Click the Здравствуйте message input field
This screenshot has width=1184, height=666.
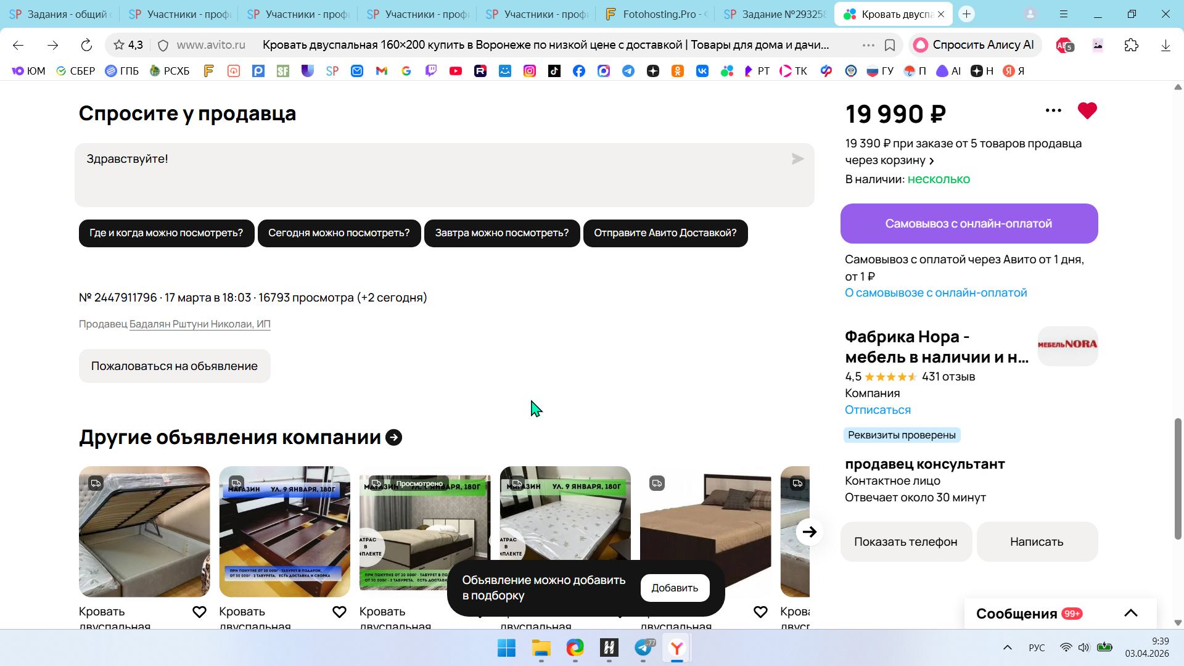coord(432,175)
